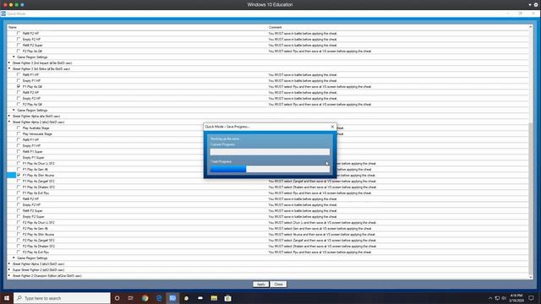This screenshot has height=304, width=541.
Task: Check P2 Play As Shin Akuma
Action: coord(19,234)
